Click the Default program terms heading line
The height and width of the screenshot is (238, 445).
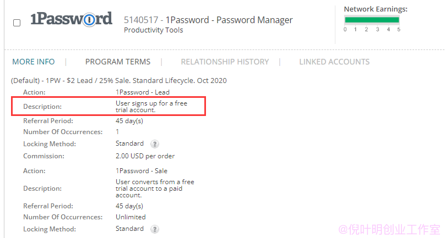[x=118, y=81]
